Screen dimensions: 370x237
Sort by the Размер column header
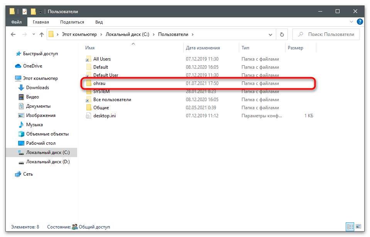pyautogui.click(x=296, y=48)
